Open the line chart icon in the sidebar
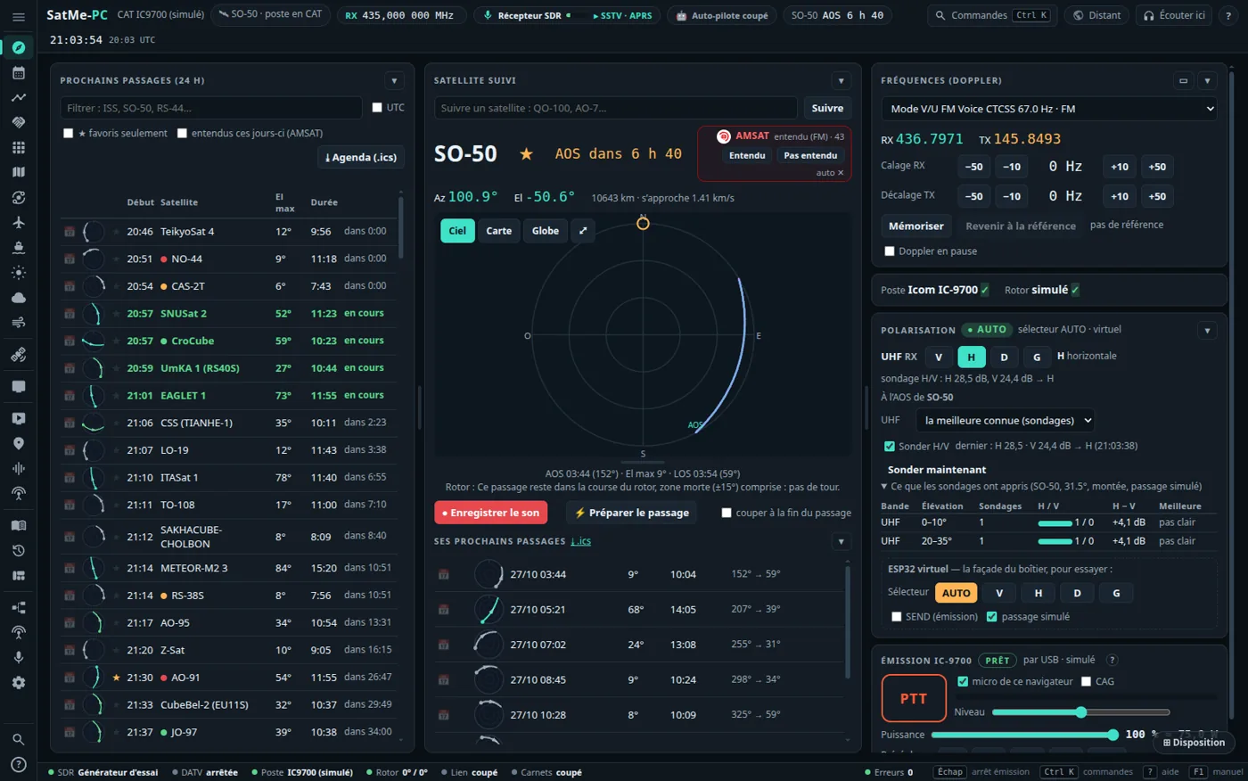Viewport: 1248px width, 781px height. tap(18, 98)
